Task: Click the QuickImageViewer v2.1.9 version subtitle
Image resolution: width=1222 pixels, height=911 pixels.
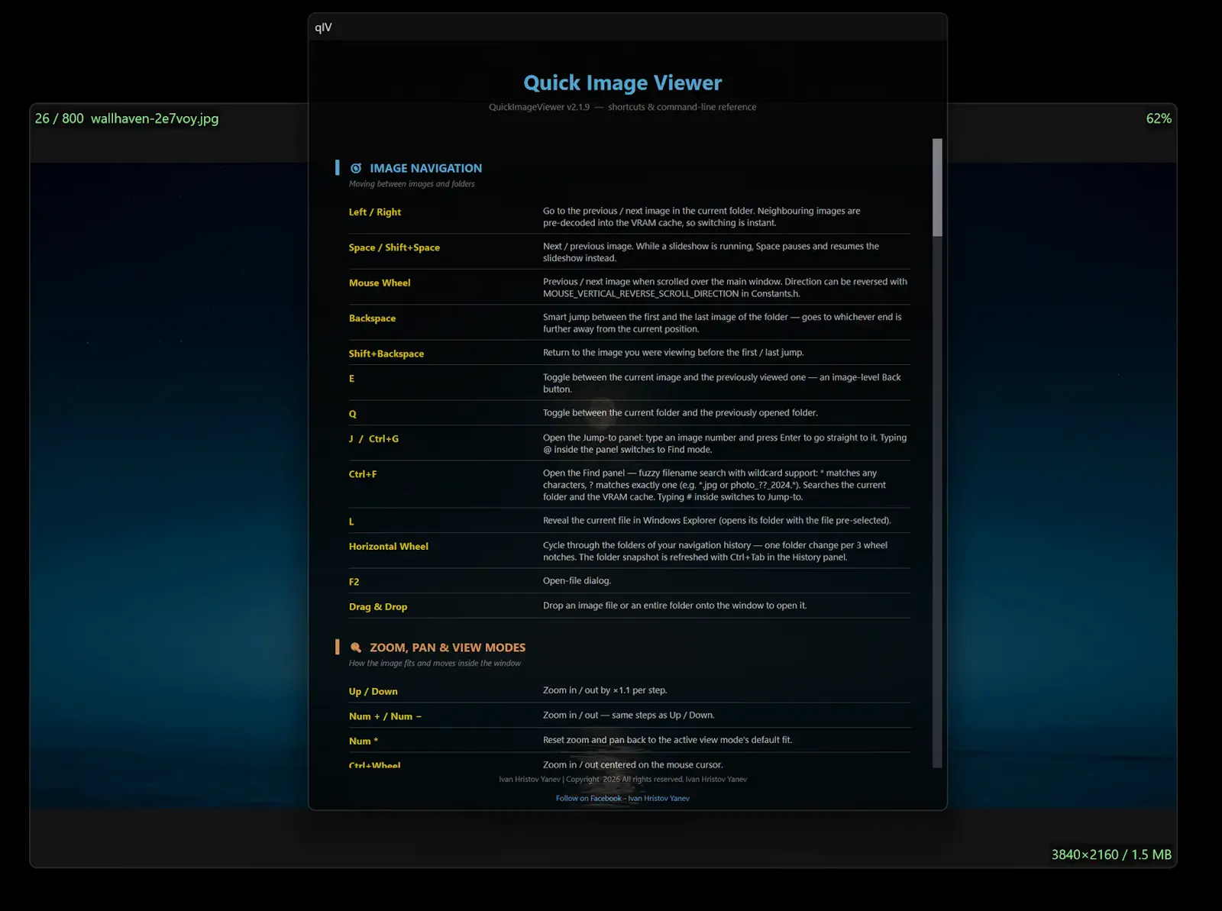Action: (622, 107)
